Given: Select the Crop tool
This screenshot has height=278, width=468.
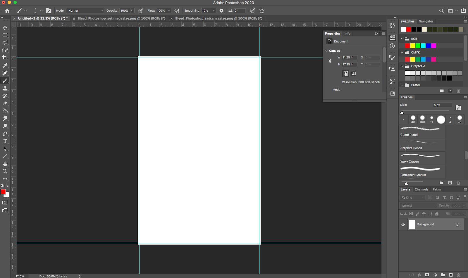Looking at the screenshot, I should point(5,58).
